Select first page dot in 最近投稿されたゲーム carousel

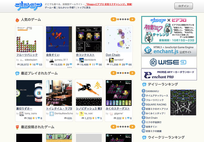click(118, 127)
